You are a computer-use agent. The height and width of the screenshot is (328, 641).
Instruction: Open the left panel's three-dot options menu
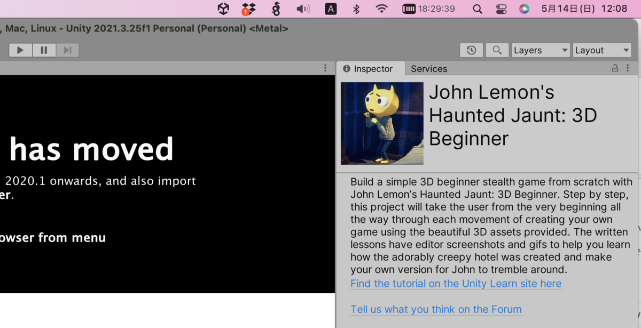325,68
